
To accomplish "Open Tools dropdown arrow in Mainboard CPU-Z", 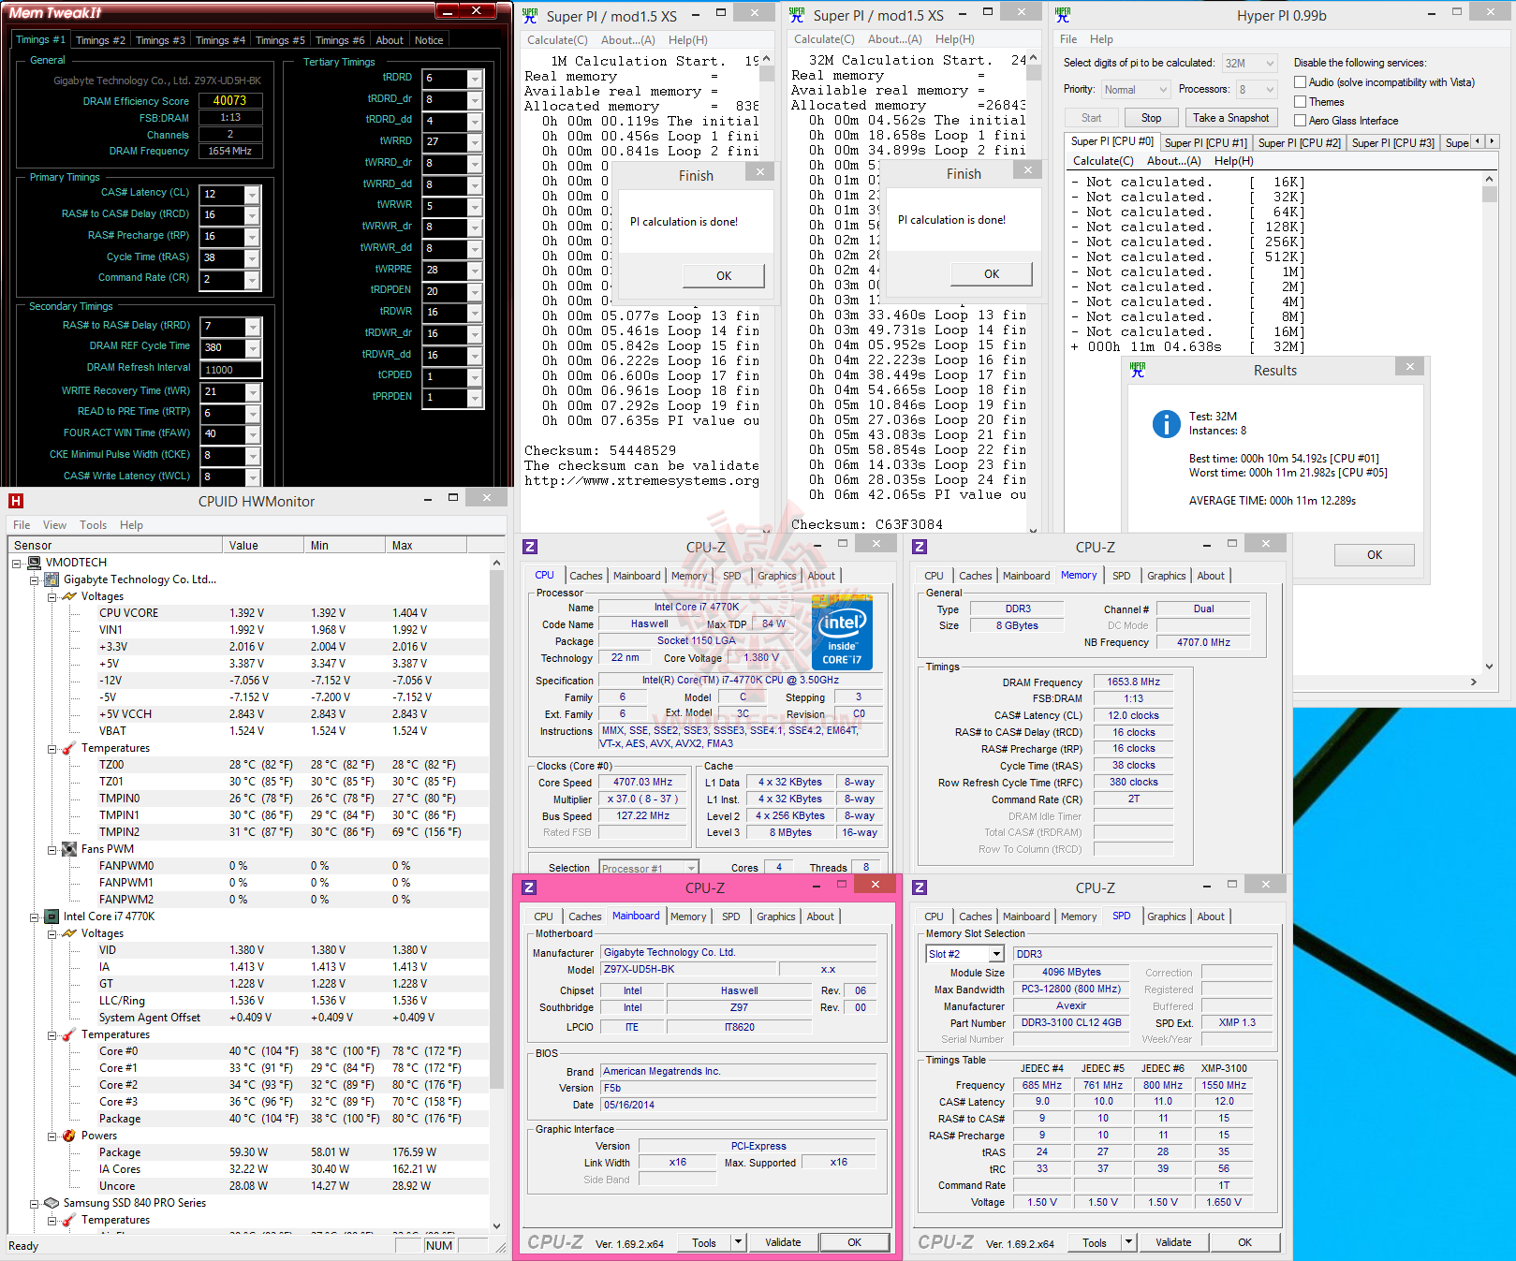I will (738, 1242).
